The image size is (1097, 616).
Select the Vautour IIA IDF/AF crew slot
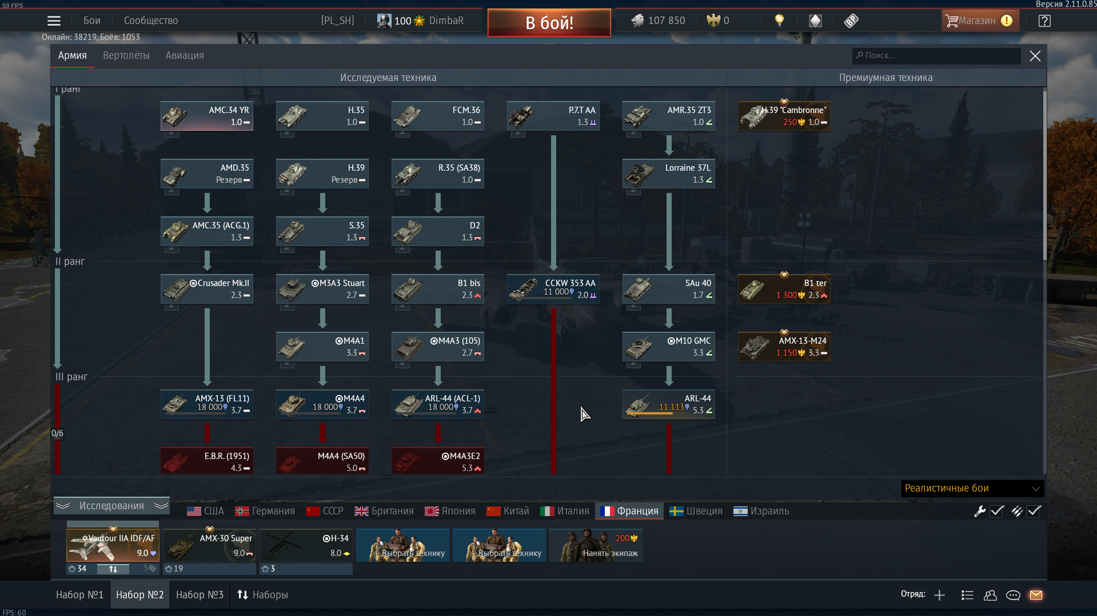[113, 545]
